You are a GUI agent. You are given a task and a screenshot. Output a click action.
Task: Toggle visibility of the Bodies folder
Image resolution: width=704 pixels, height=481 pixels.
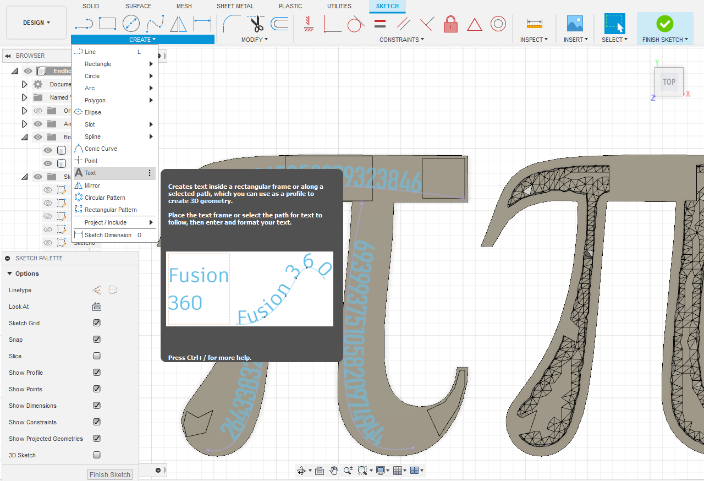pos(37,136)
